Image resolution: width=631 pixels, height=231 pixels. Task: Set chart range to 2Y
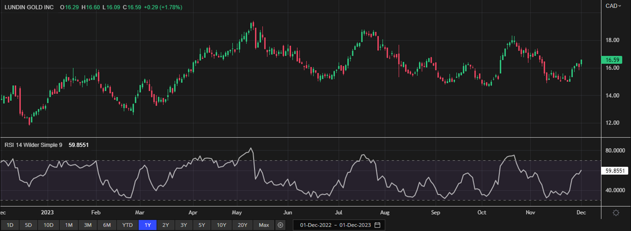pos(165,225)
